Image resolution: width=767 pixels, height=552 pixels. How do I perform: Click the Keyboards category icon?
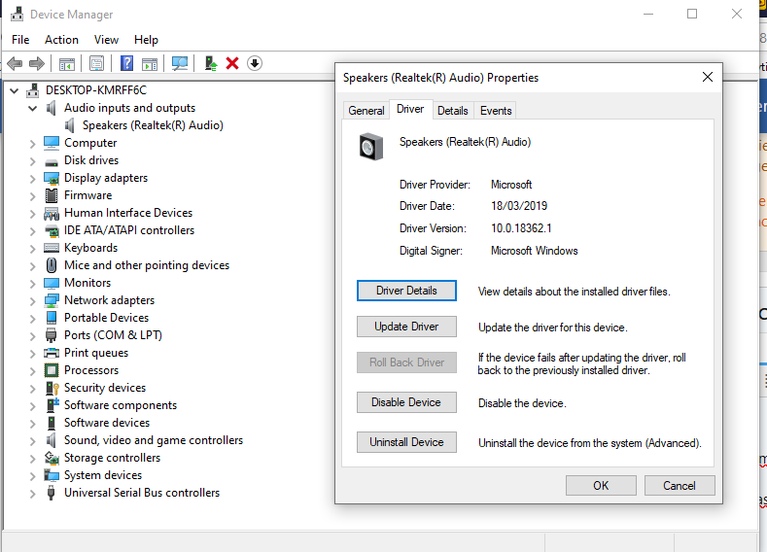coord(52,248)
